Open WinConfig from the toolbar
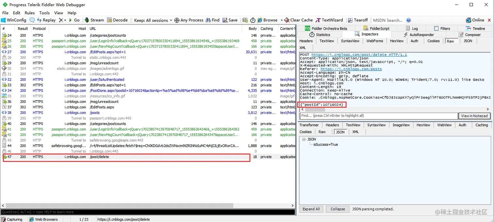The image size is (494, 222). tap(13, 20)
